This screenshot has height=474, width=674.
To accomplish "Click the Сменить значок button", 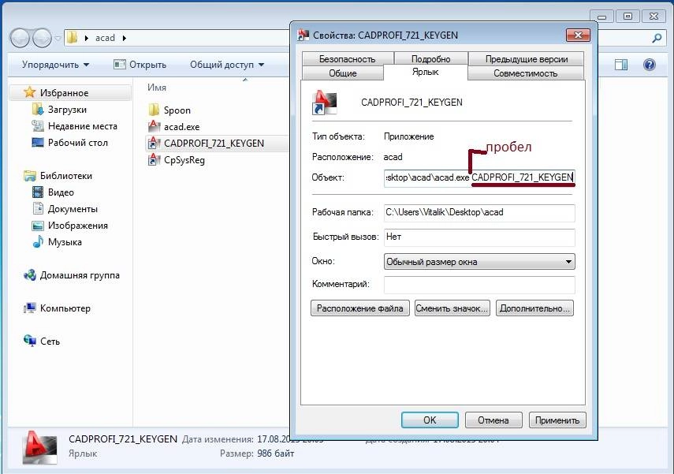I will pos(452,308).
